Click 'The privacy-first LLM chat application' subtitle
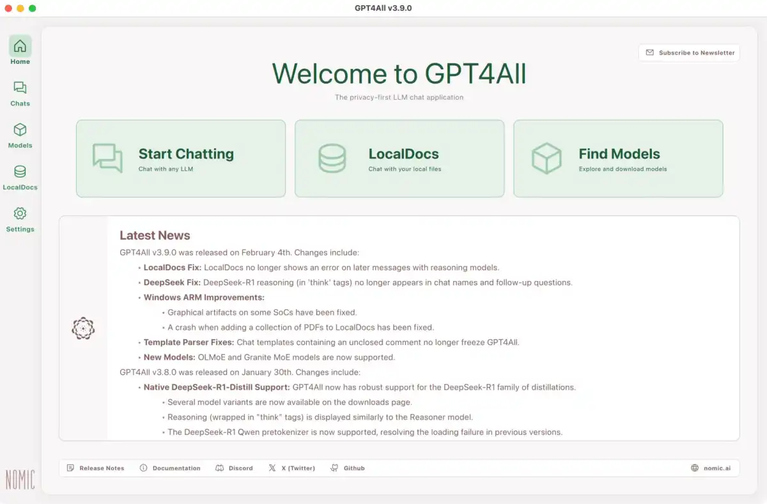Image resolution: width=767 pixels, height=504 pixels. 399,98
